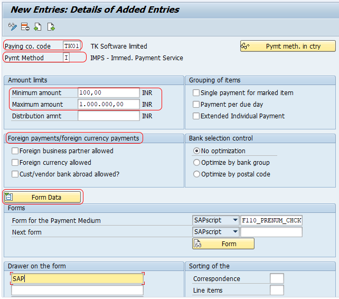
Task: Tick Foreign currency allowed checkbox
Action: 15,163
